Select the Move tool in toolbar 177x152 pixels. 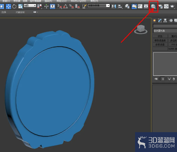tap(8, 6)
